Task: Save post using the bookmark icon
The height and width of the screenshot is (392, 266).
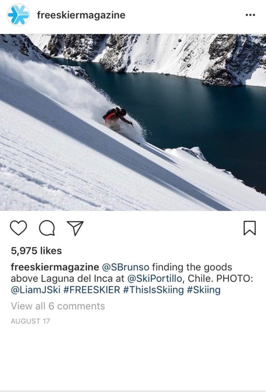Action: click(249, 228)
